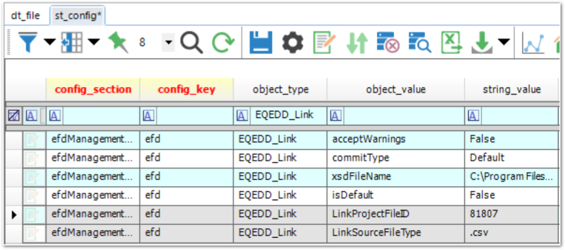This screenshot has width=565, height=250.
Task: Click the False value in acceptWarnings row
Action: pyautogui.click(x=512, y=140)
